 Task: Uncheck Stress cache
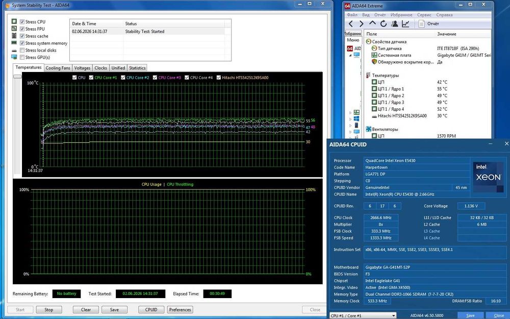tap(22, 36)
